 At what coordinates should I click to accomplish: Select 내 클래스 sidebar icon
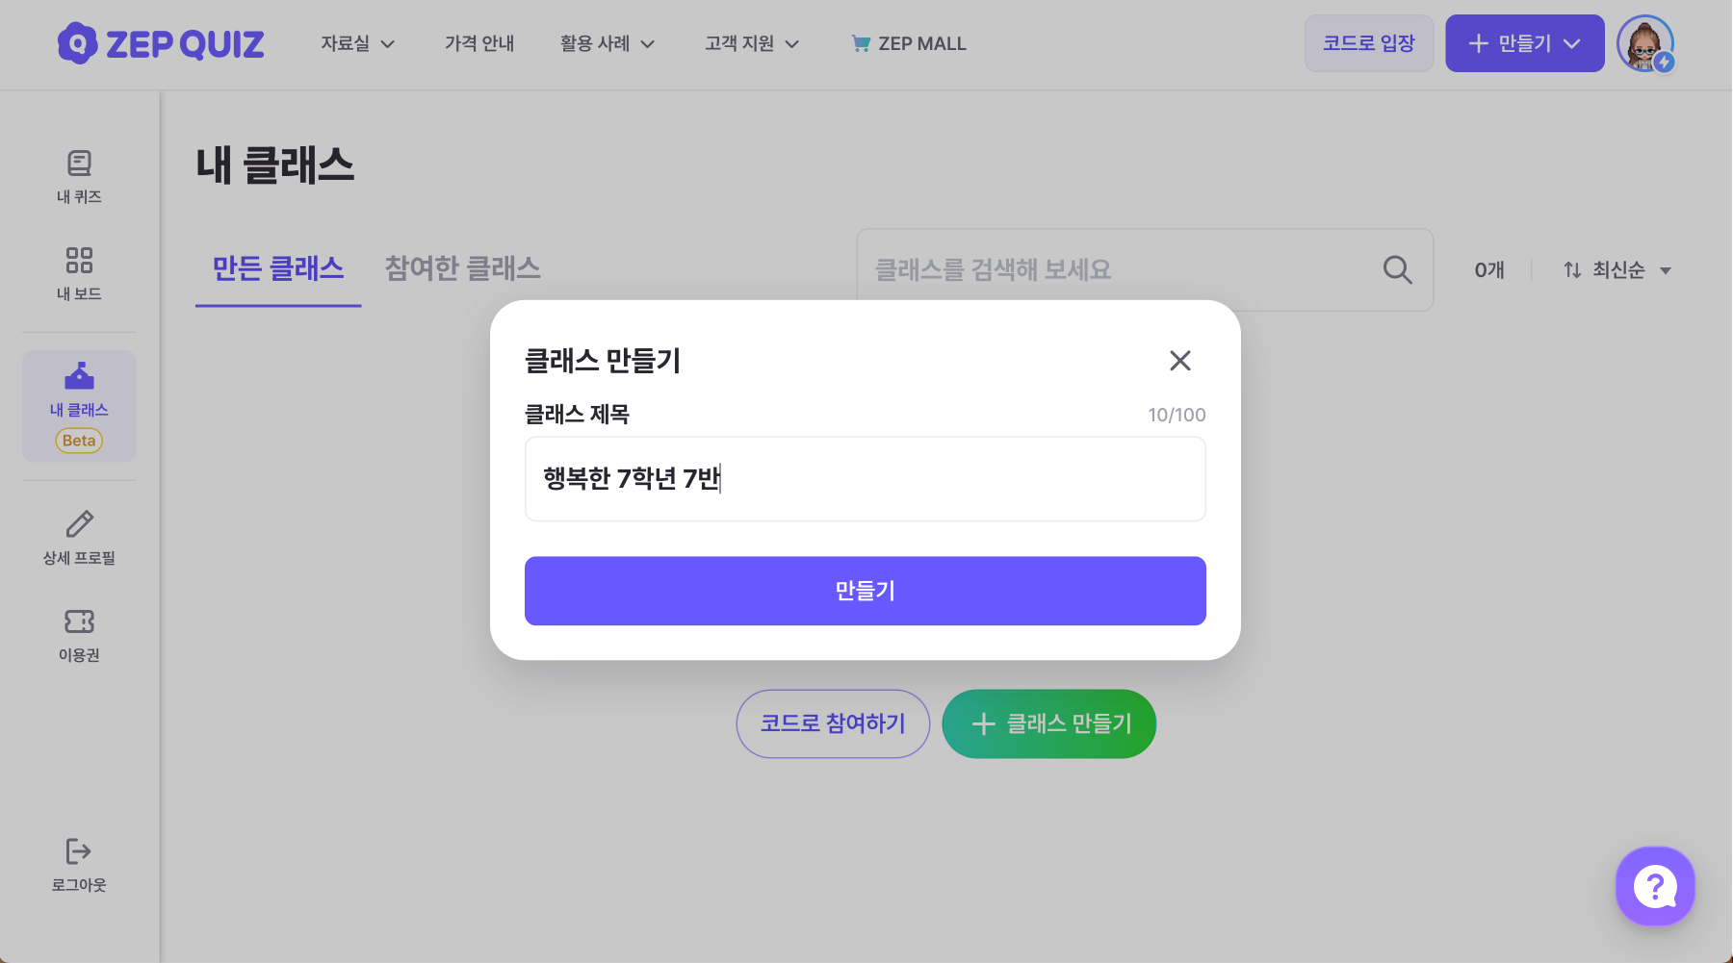tap(79, 376)
